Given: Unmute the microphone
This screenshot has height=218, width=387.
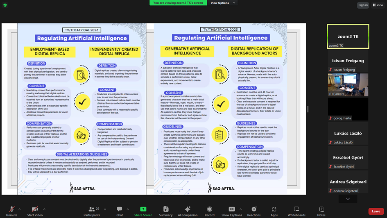Looking at the screenshot, I should [x=11, y=211].
